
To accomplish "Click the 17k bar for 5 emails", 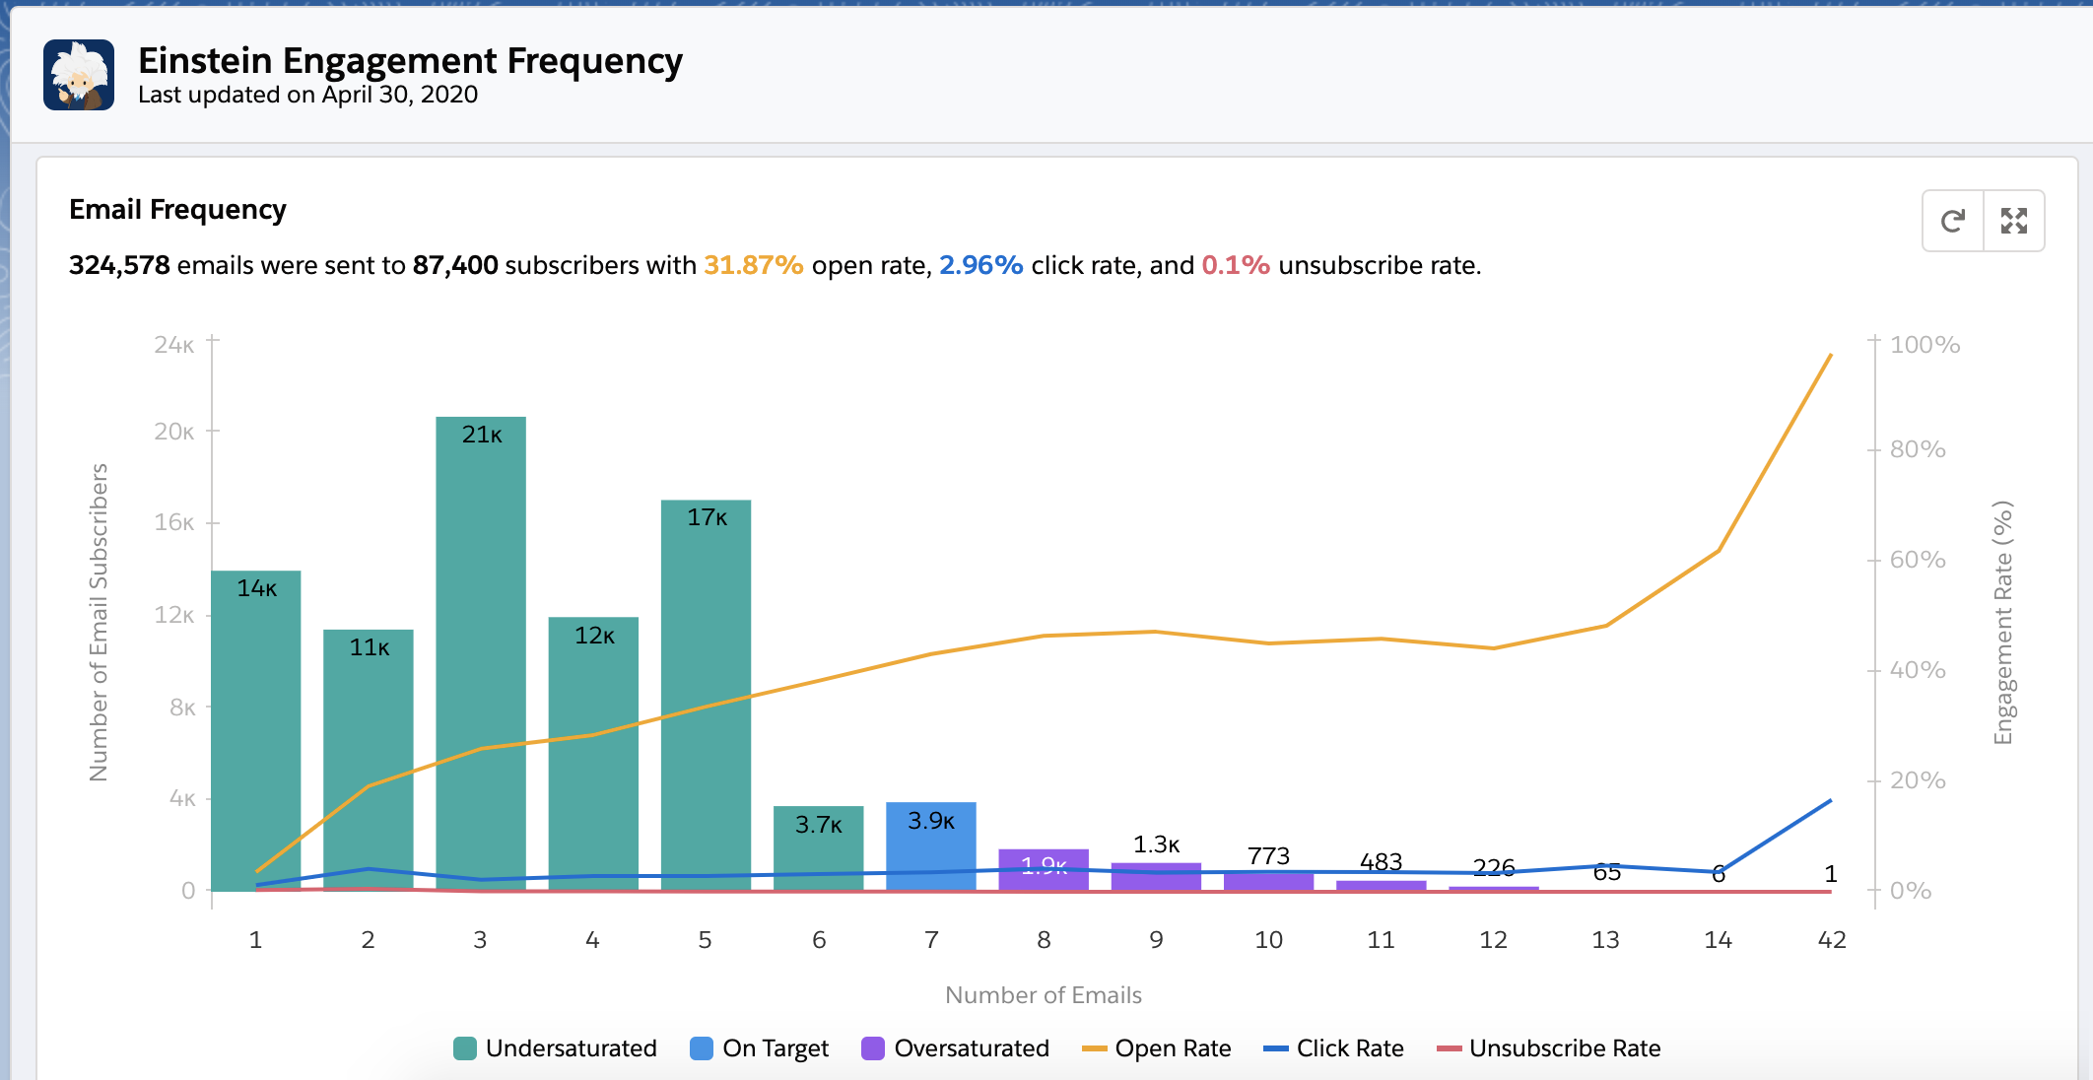I will tap(706, 611).
